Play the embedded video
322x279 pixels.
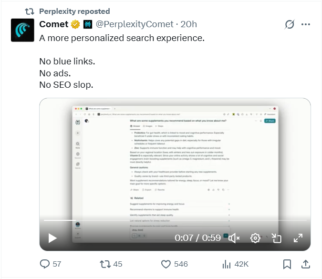(52, 238)
